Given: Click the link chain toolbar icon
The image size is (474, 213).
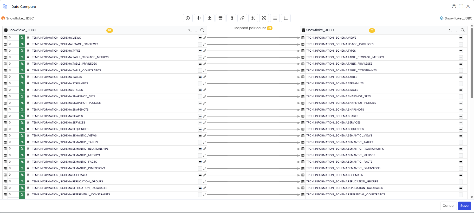Looking at the screenshot, I should pyautogui.click(x=242, y=18).
